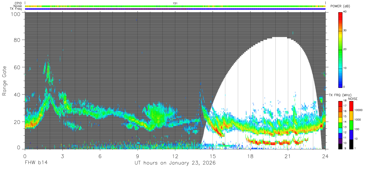
Task: Click the 0 tick on the POWER scale
Action: click(x=344, y=87)
